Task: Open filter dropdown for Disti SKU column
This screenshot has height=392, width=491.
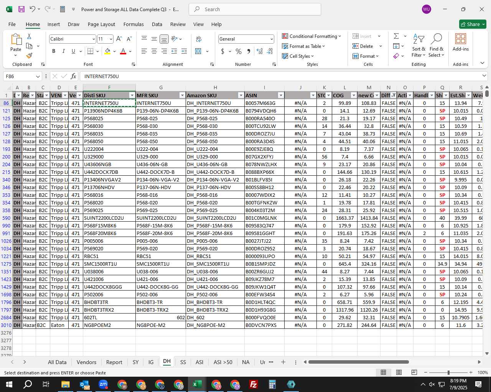Action: [132, 95]
